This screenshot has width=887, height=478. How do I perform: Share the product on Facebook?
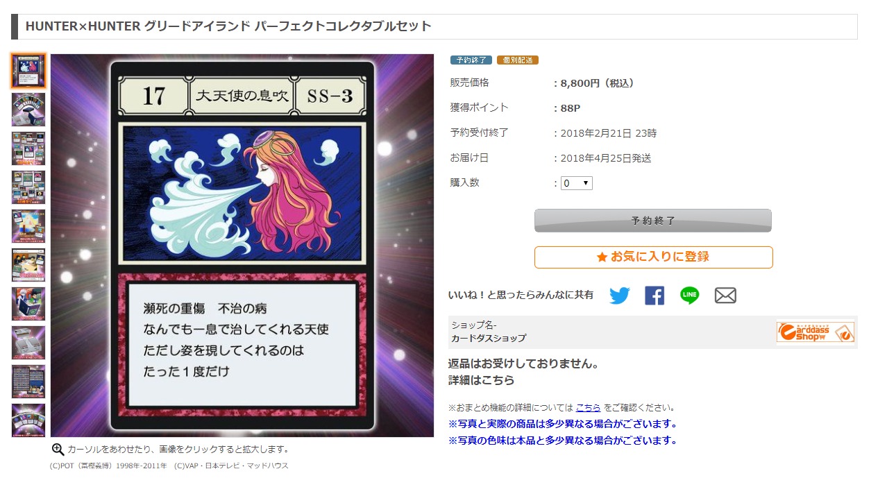tap(654, 296)
